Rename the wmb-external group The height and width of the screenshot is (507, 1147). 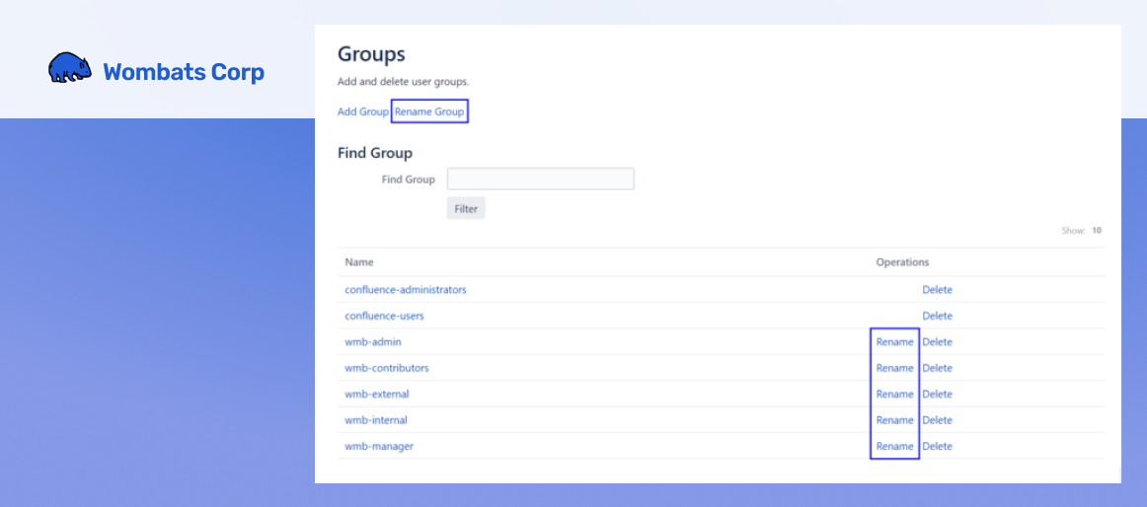pos(894,394)
